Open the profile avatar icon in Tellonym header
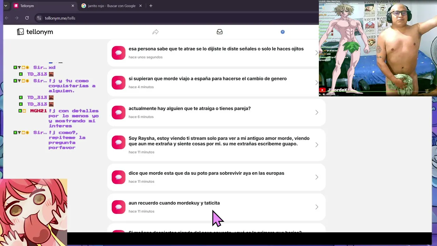The width and height of the screenshot is (437, 246). click(282, 32)
